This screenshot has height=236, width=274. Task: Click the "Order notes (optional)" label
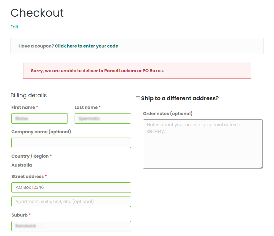(167, 113)
